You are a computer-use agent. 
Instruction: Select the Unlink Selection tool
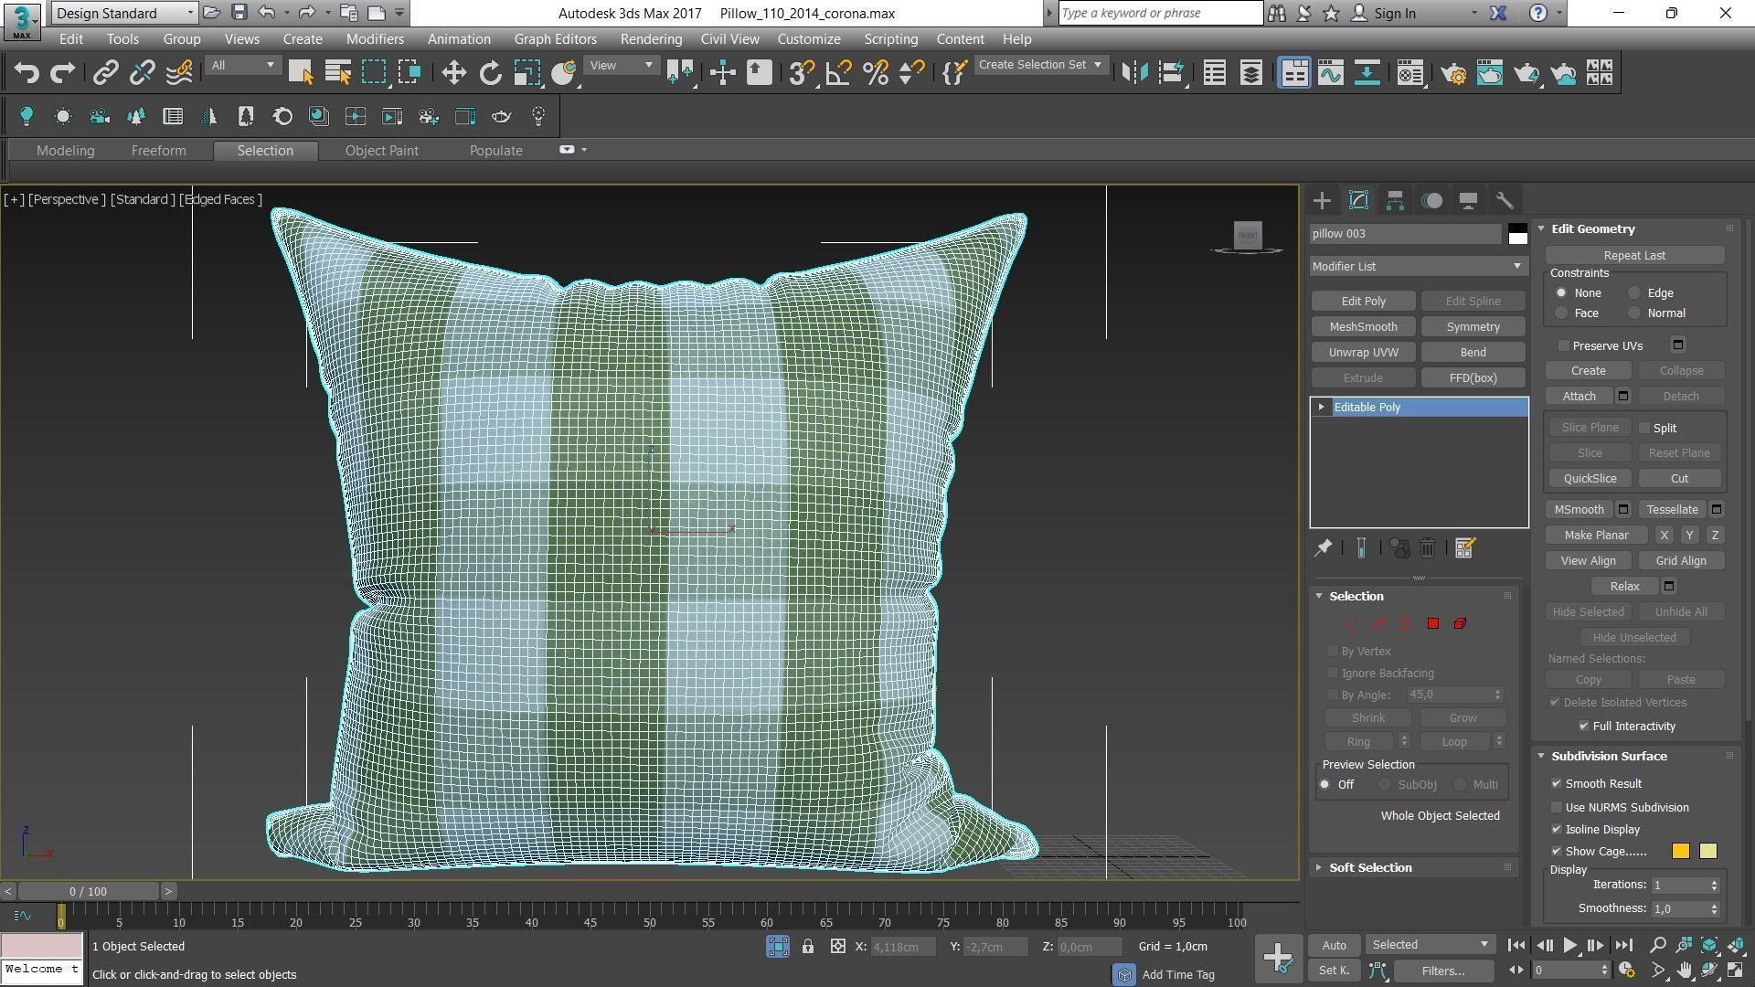(x=142, y=73)
